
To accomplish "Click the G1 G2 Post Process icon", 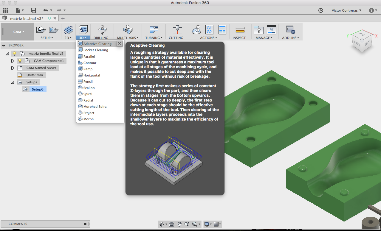I will click(x=209, y=30).
